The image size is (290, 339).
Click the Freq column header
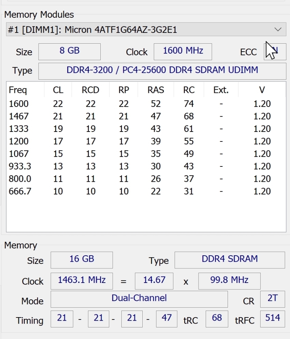point(18,90)
